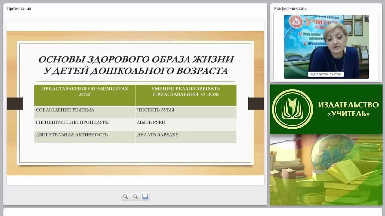The image size is (385, 216).
Task: Zoom in on the presentation slide
Action: coord(125,196)
